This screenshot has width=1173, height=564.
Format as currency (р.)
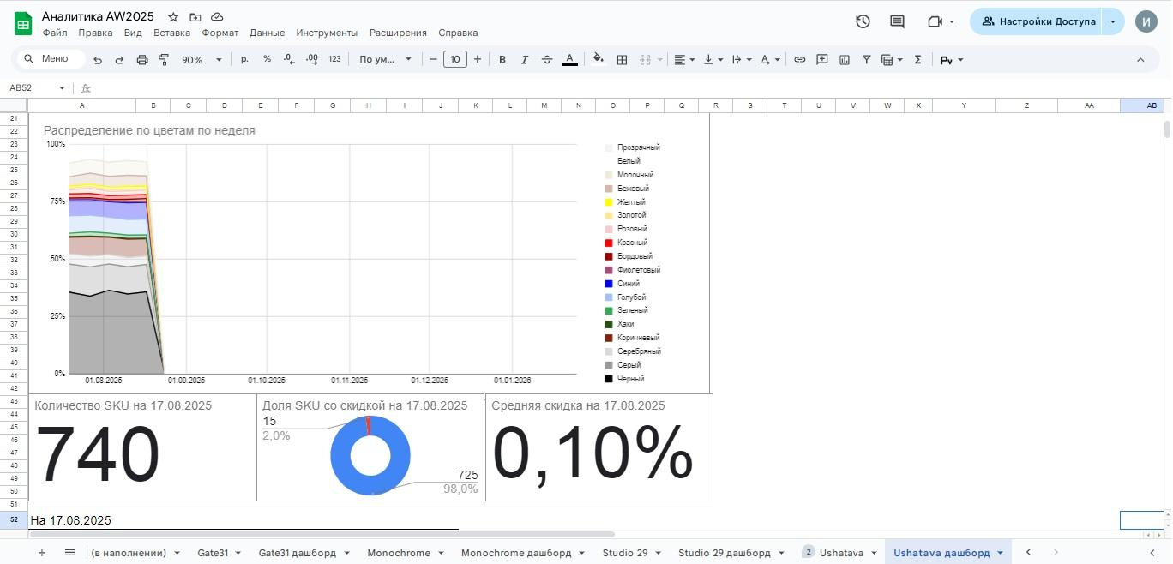coord(244,59)
